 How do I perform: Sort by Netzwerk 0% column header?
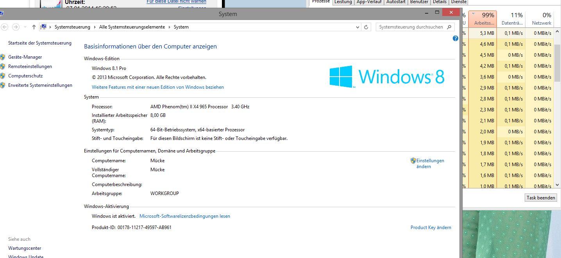[540, 19]
